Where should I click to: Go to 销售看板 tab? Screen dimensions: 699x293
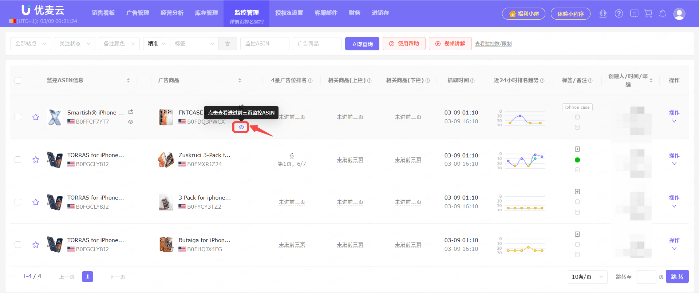(103, 13)
